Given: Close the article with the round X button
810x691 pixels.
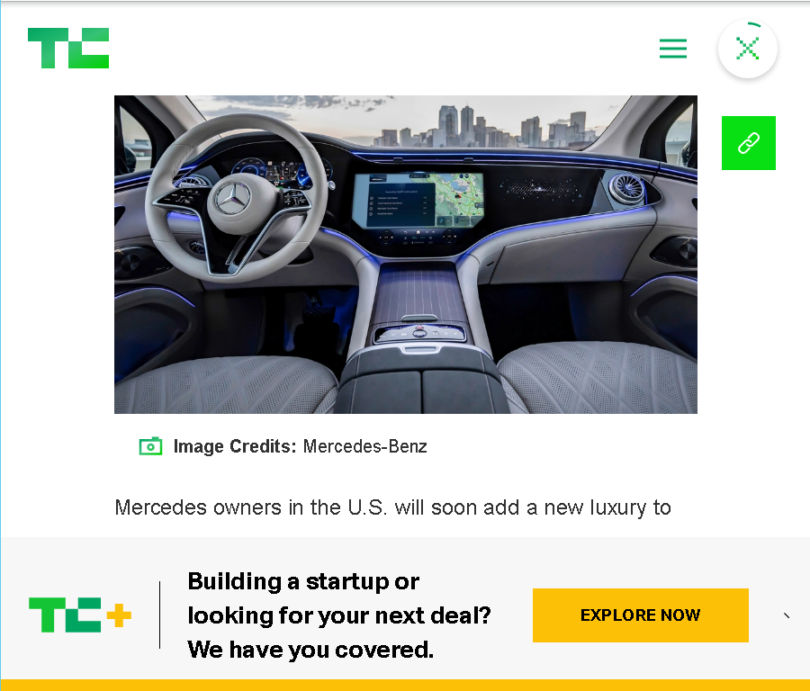Looking at the screenshot, I should click(748, 49).
